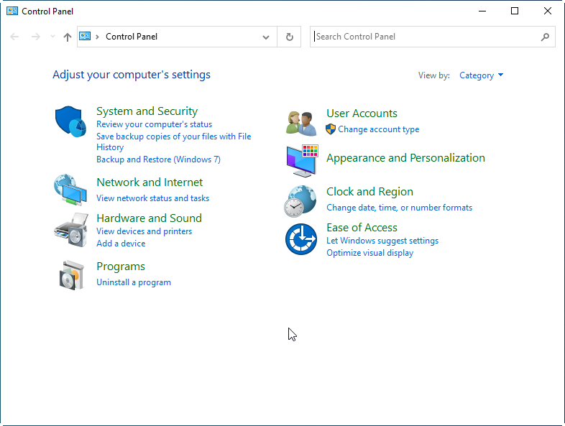Click the User Accounts people icon
Image resolution: width=565 pixels, height=426 pixels.
point(301,123)
